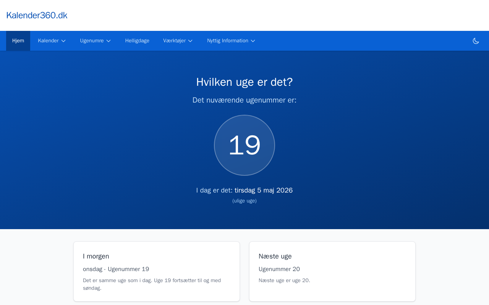Screen dimensions: 489x305
Task: Open the Hjem tab
Action: [18, 41]
